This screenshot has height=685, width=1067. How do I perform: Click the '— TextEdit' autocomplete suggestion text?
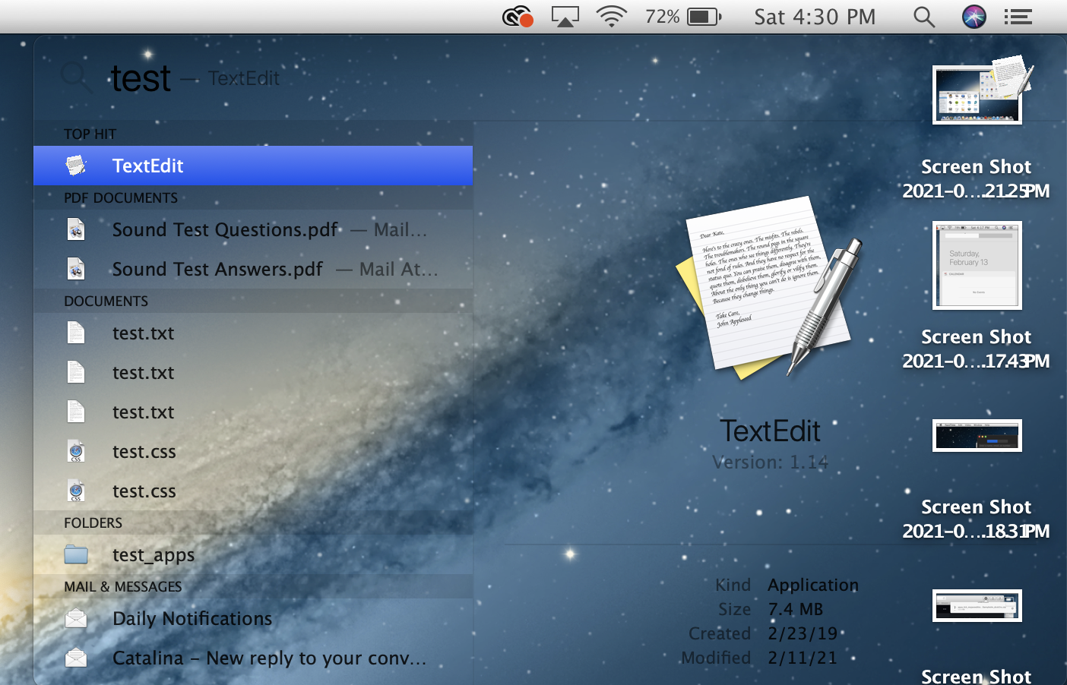230,78
